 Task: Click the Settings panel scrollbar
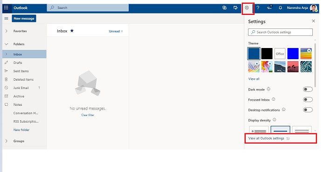(315, 65)
